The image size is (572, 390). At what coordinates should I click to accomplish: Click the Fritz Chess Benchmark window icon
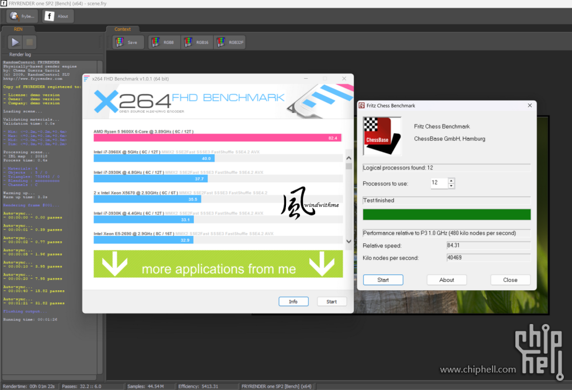(x=361, y=106)
